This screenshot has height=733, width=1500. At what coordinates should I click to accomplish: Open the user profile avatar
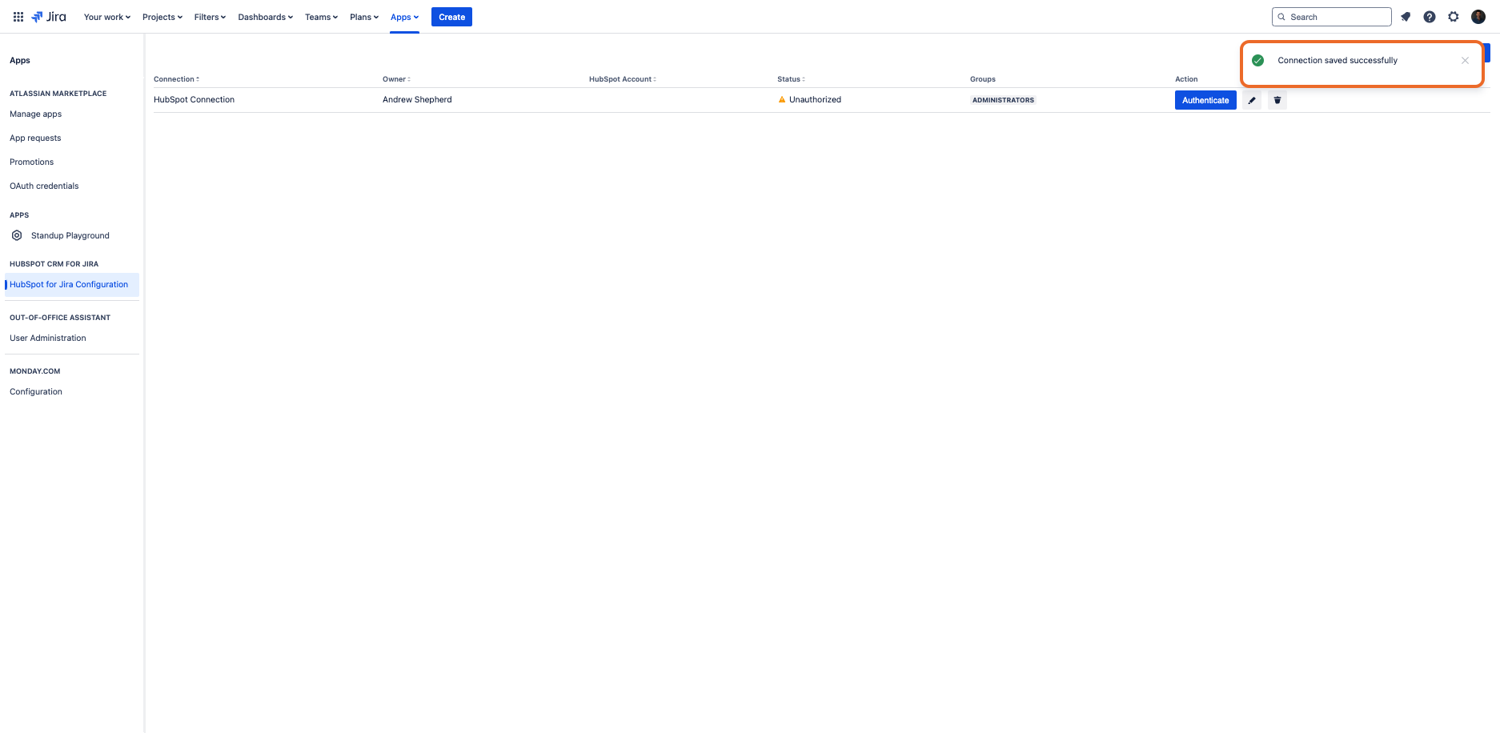(x=1478, y=17)
